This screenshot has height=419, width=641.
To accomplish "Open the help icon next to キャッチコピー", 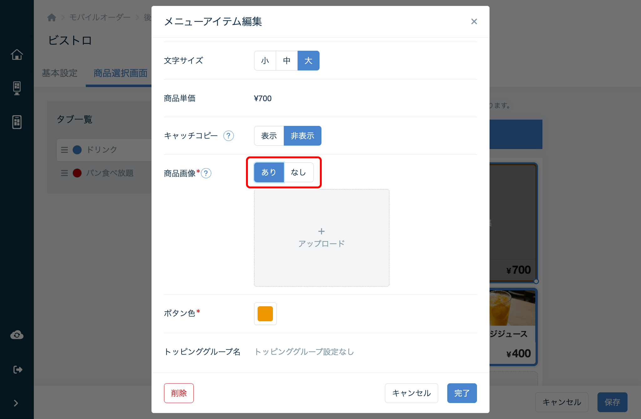I will [x=228, y=136].
